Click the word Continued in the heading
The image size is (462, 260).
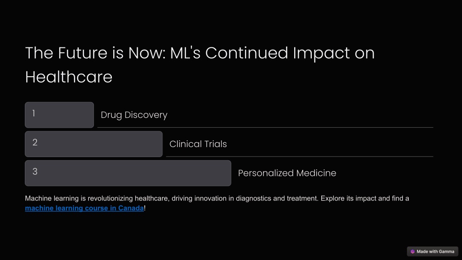[x=247, y=53]
